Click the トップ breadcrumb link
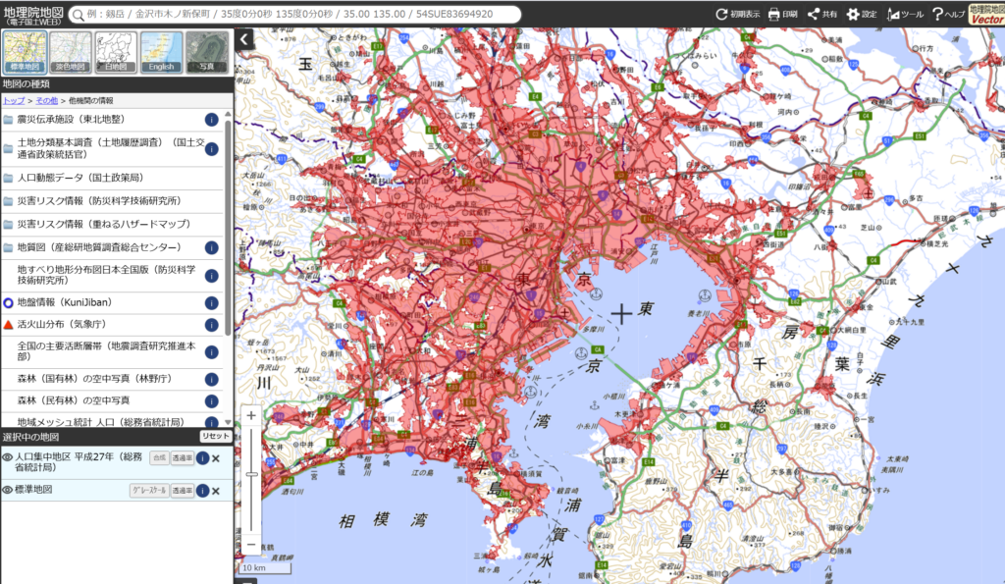1005x584 pixels. [x=14, y=100]
